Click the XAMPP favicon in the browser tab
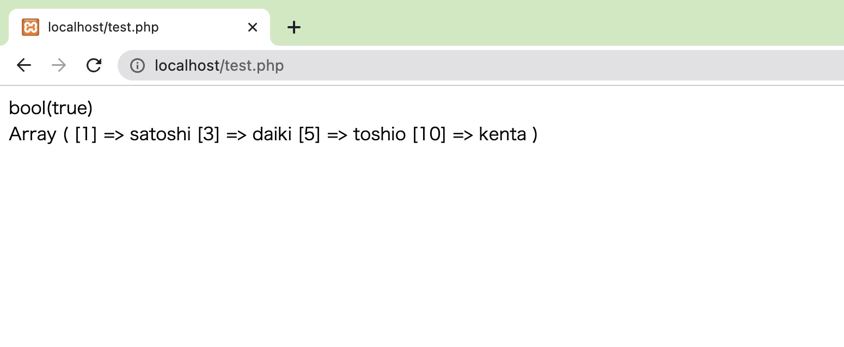844x347 pixels. pyautogui.click(x=30, y=27)
